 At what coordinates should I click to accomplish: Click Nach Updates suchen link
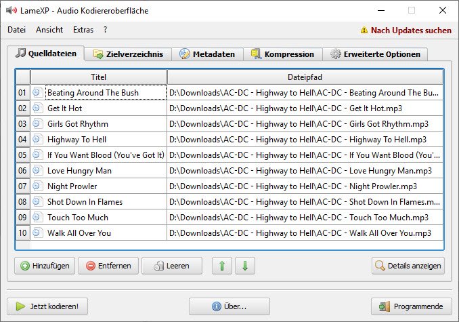tap(411, 31)
